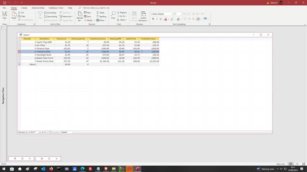This screenshot has width=307, height=172.
Task: Open the Go To dropdown
Action: (x=122, y=16)
